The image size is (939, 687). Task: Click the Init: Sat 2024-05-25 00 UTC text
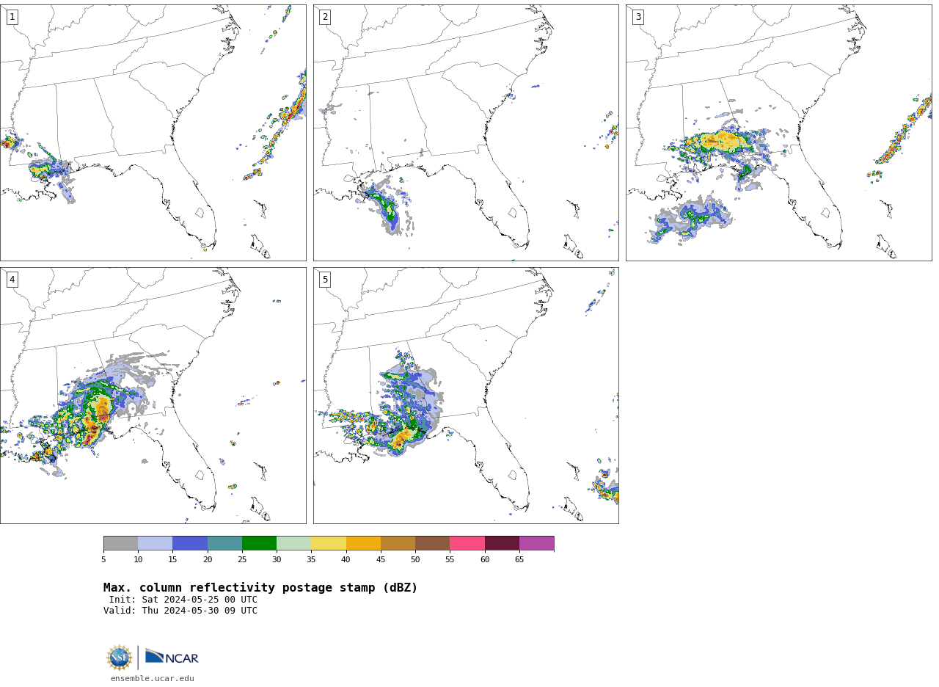coord(183,600)
